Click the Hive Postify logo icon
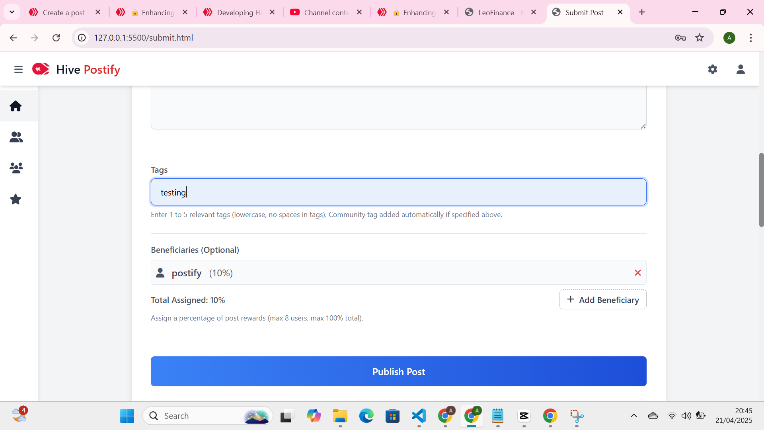The width and height of the screenshot is (764, 430). click(x=41, y=69)
